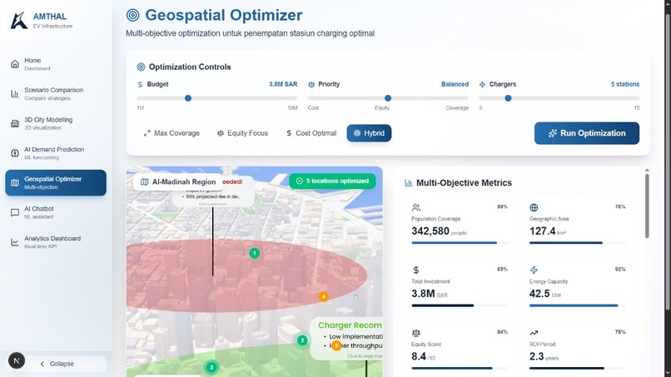671x377 pixels.
Task: Click the Optimization Controls target icon
Action: [141, 67]
